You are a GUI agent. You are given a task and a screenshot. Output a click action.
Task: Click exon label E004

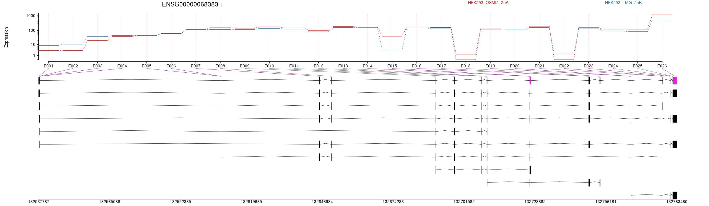122,66
